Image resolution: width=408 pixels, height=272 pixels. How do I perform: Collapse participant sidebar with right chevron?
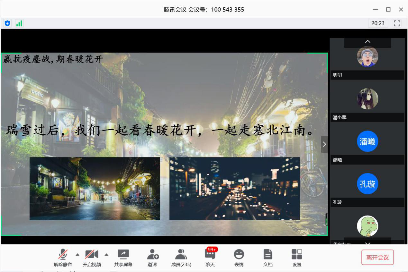pyautogui.click(x=324, y=144)
